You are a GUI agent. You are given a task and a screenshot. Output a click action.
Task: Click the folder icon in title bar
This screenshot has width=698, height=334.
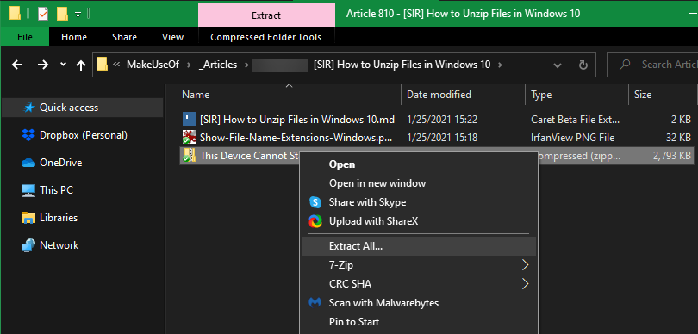click(15, 14)
